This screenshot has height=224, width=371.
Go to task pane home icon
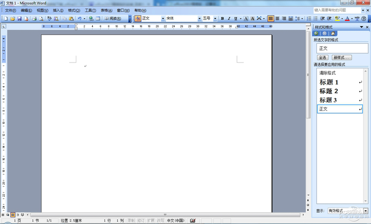point(333,33)
